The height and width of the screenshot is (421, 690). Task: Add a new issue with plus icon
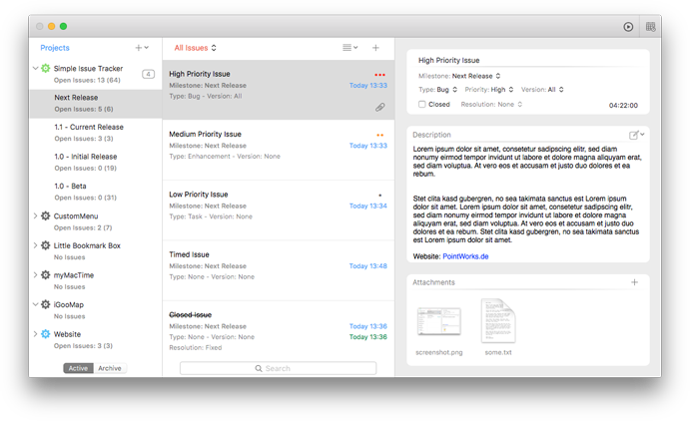[375, 48]
